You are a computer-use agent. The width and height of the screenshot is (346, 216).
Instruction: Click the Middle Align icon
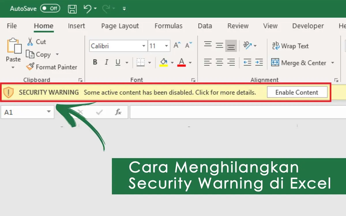click(x=219, y=45)
